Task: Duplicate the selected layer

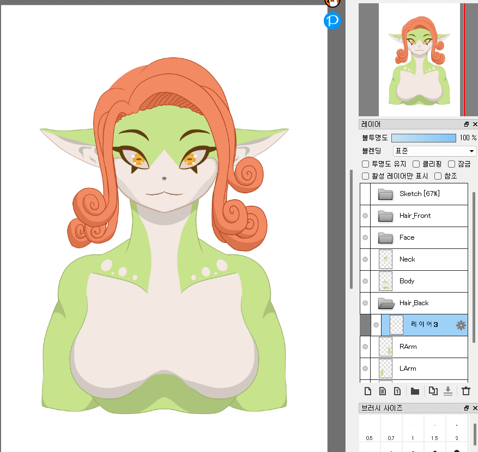Action: (433, 391)
